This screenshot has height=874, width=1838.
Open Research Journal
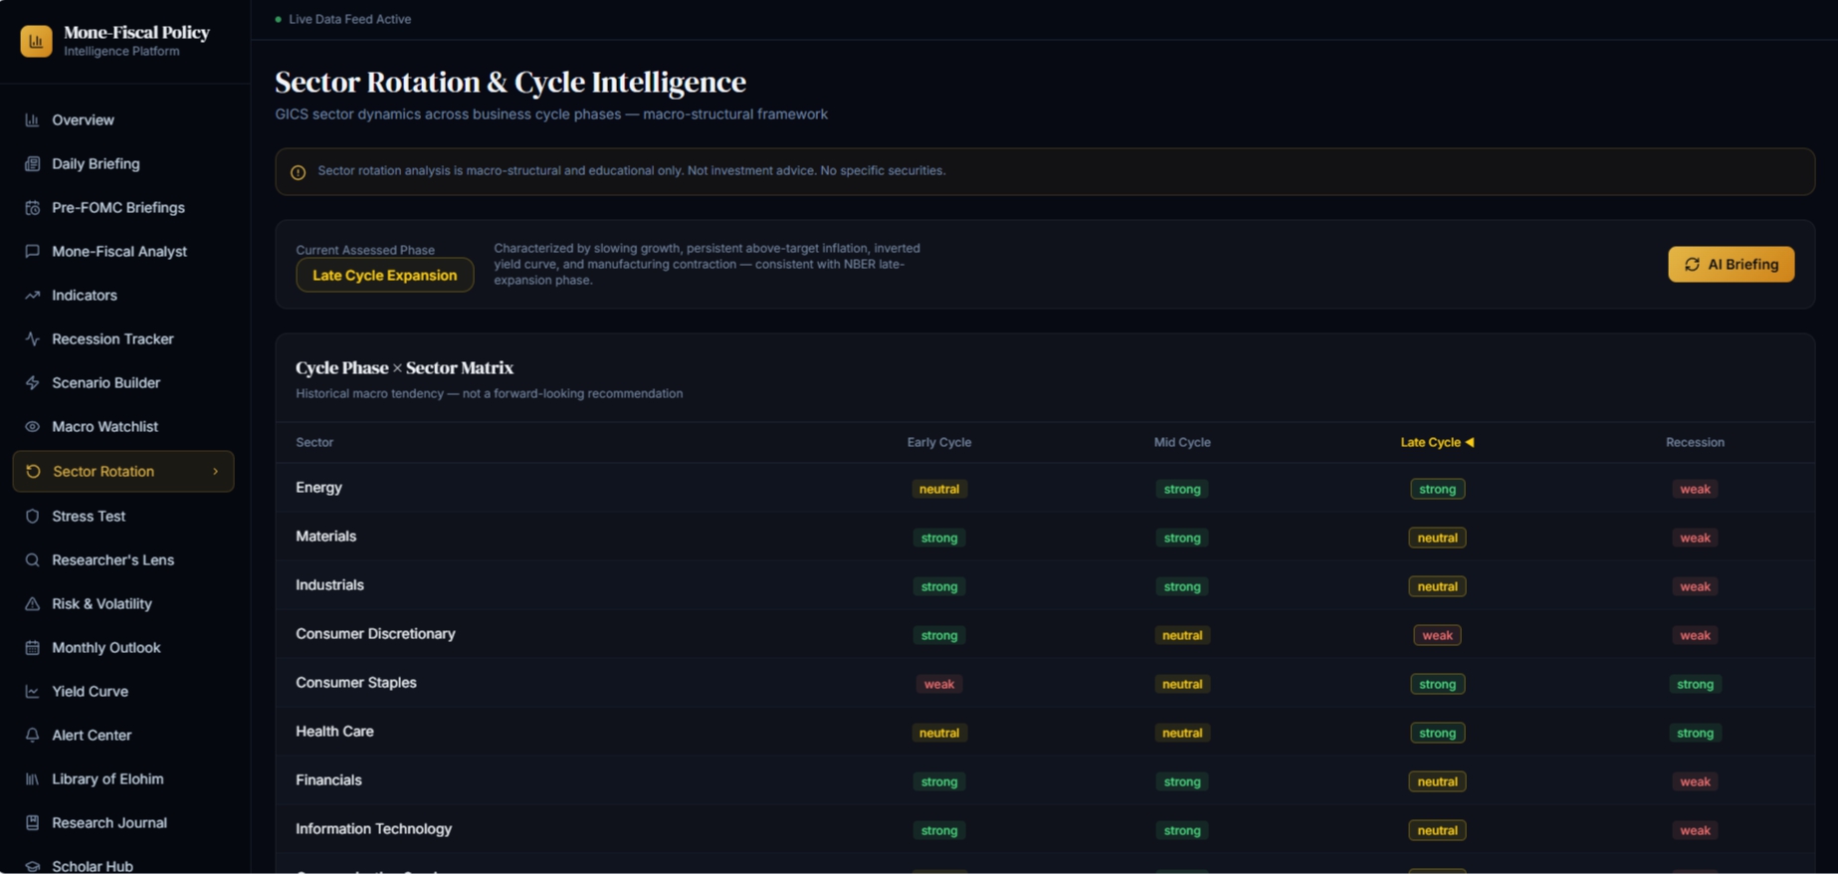pyautogui.click(x=123, y=822)
